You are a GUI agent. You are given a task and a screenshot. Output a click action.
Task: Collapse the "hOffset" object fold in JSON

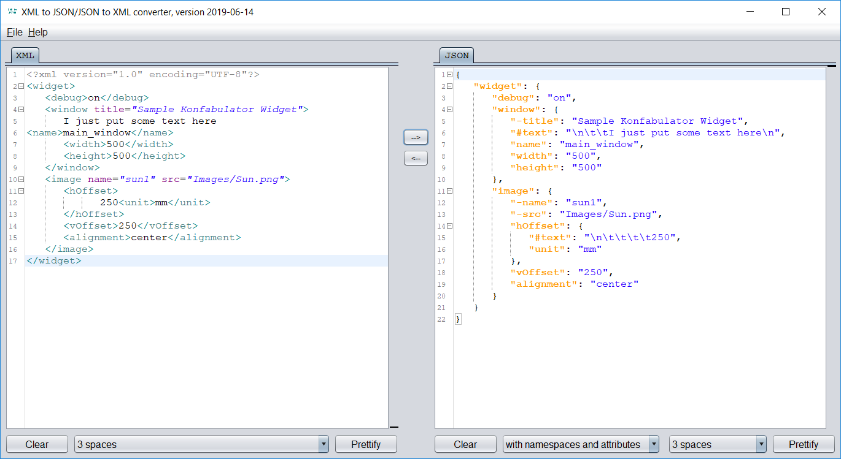449,226
